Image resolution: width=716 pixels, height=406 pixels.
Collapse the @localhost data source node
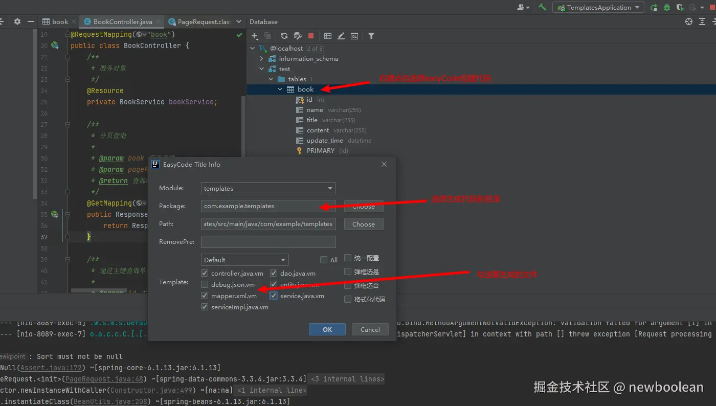click(252, 48)
